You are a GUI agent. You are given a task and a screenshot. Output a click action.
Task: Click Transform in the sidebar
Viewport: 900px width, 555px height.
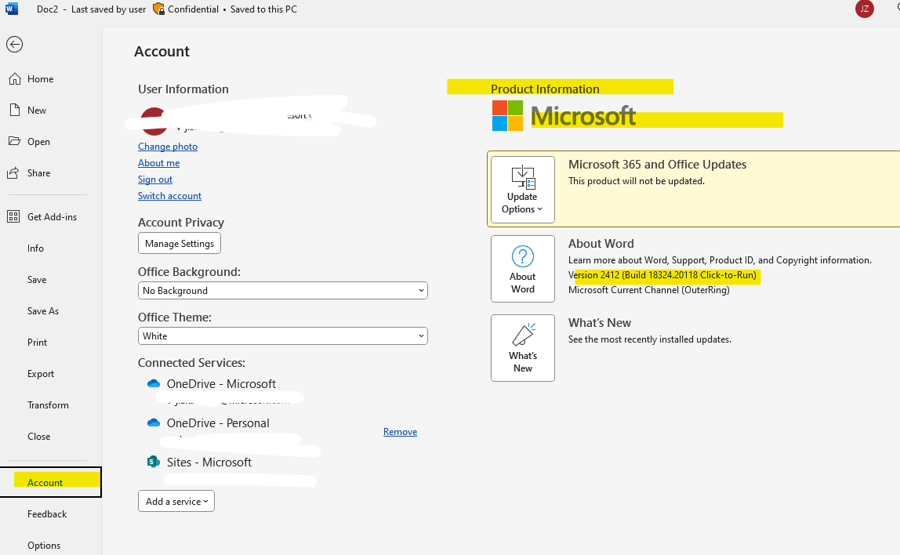coord(50,405)
